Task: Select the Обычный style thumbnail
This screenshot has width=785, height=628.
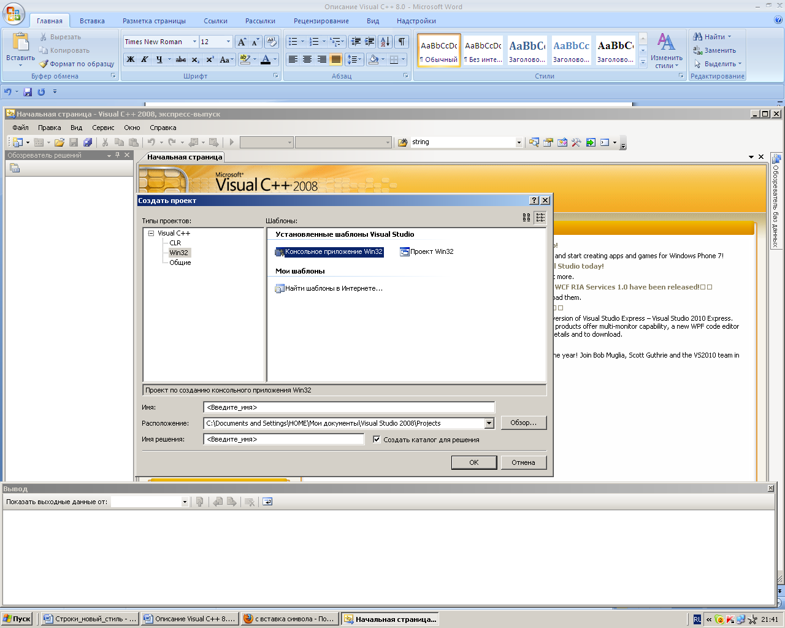Action: tap(439, 50)
